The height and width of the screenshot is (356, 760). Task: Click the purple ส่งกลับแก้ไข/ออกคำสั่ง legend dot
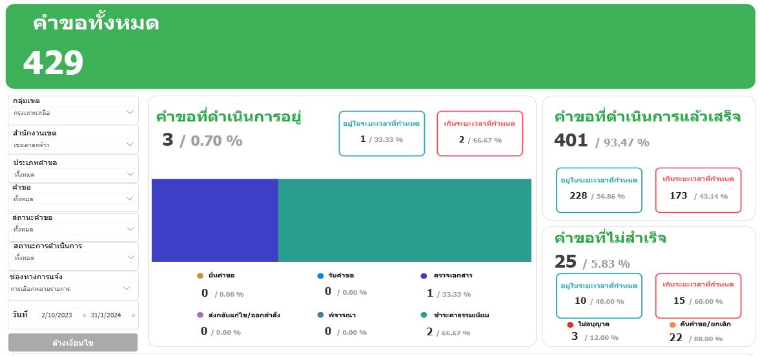pyautogui.click(x=200, y=315)
